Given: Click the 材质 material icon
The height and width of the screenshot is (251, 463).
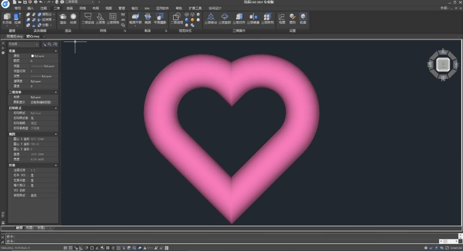Looking at the screenshot, I should [x=73, y=18].
